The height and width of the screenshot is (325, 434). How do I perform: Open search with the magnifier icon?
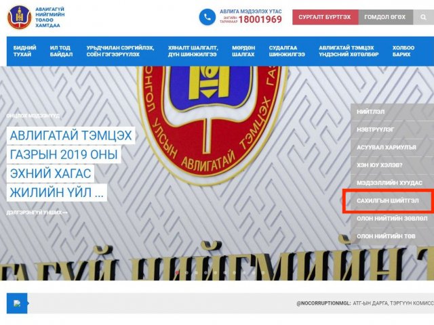tap(423, 17)
